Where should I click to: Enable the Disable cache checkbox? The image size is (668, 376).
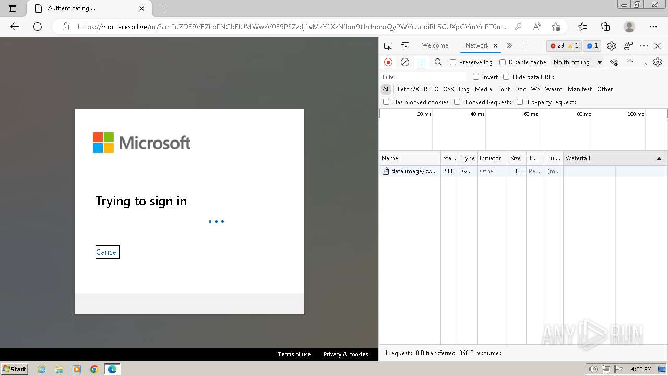(x=503, y=62)
